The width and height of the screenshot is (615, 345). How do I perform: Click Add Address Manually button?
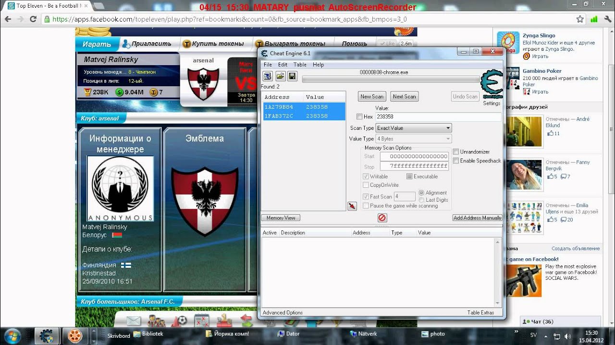pos(478,218)
